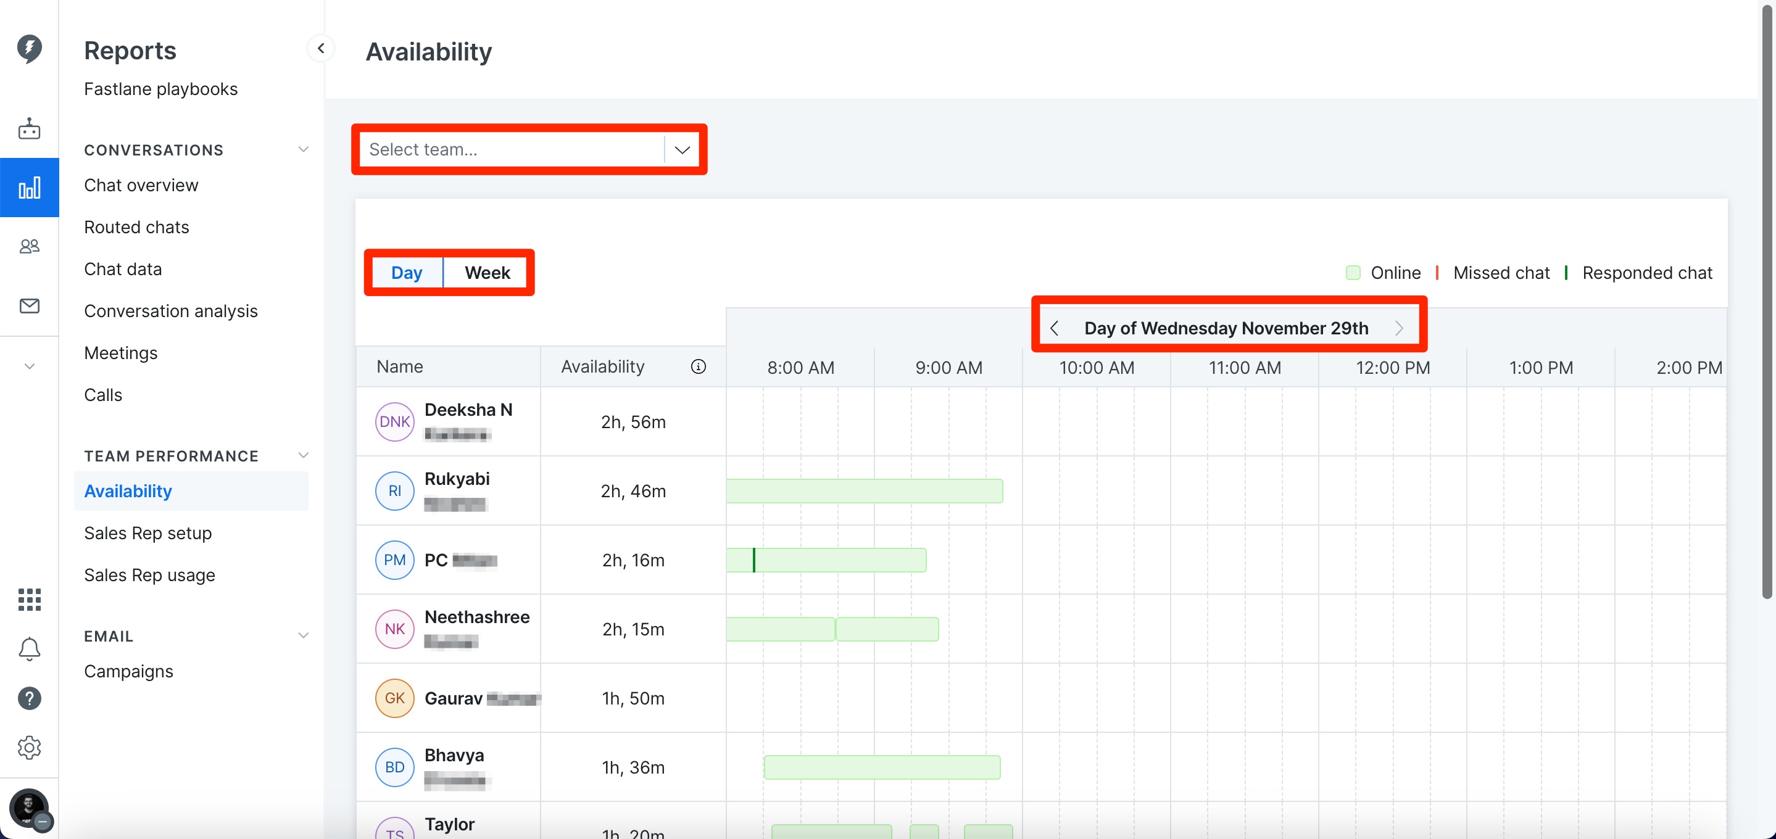Go to the previous day
Image resolution: width=1776 pixels, height=839 pixels.
point(1053,328)
